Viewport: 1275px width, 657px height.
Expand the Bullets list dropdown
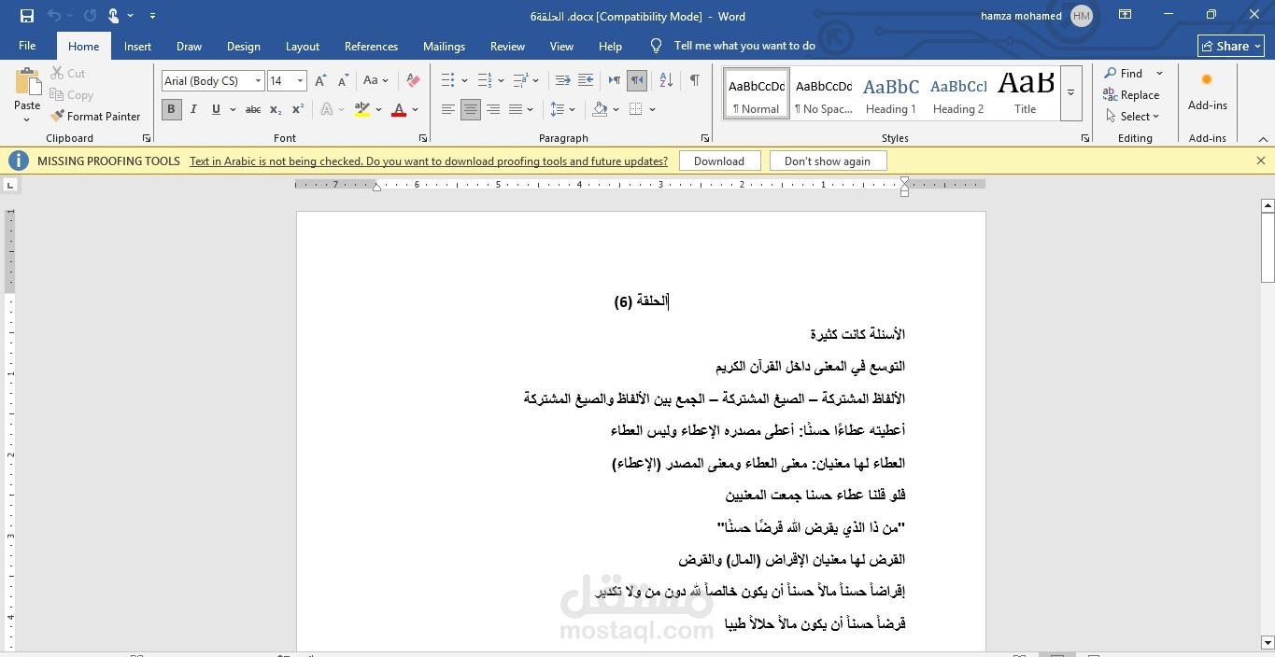463,81
